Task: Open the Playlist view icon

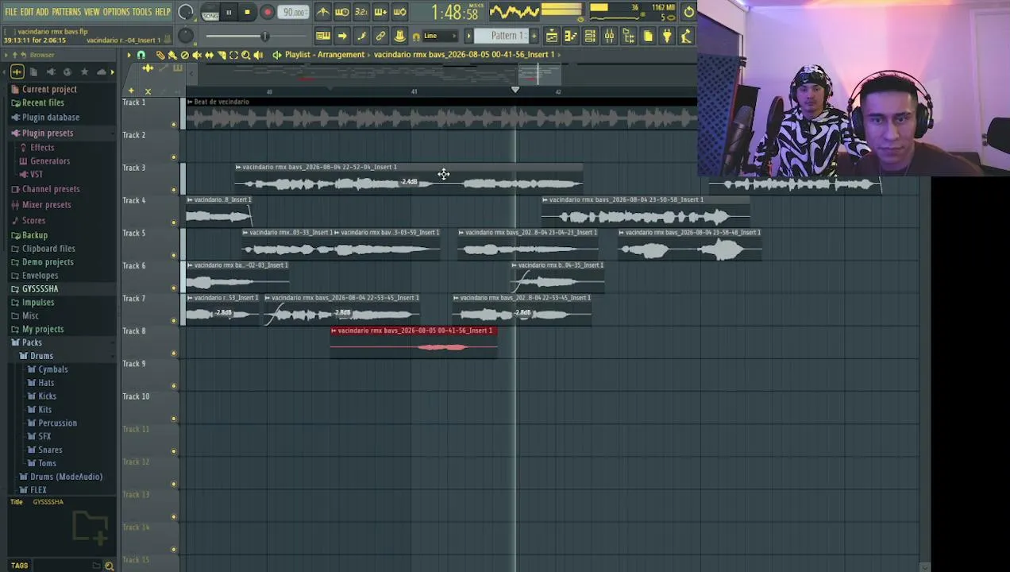Action: [551, 36]
